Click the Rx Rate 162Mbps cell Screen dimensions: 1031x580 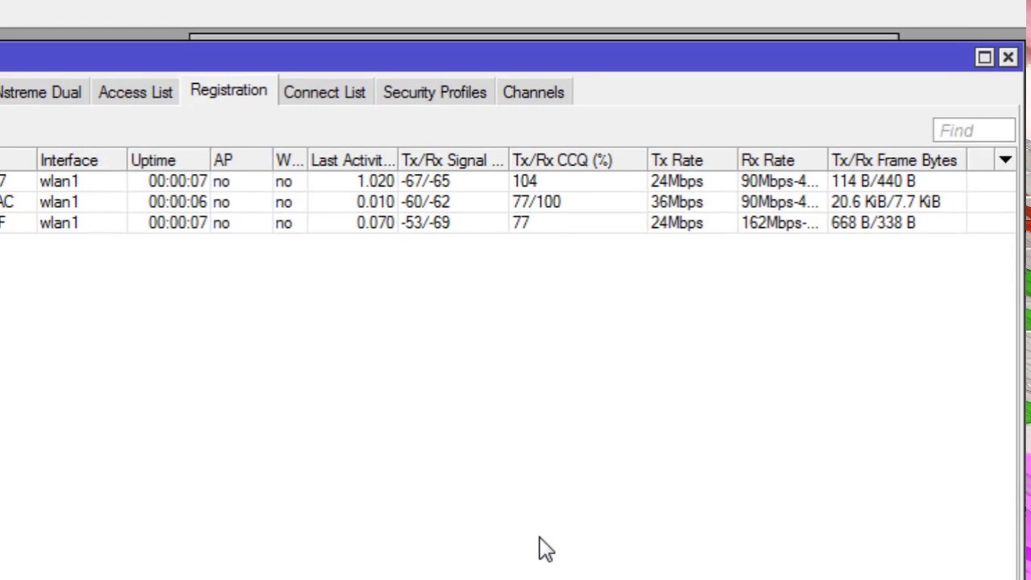pos(780,223)
